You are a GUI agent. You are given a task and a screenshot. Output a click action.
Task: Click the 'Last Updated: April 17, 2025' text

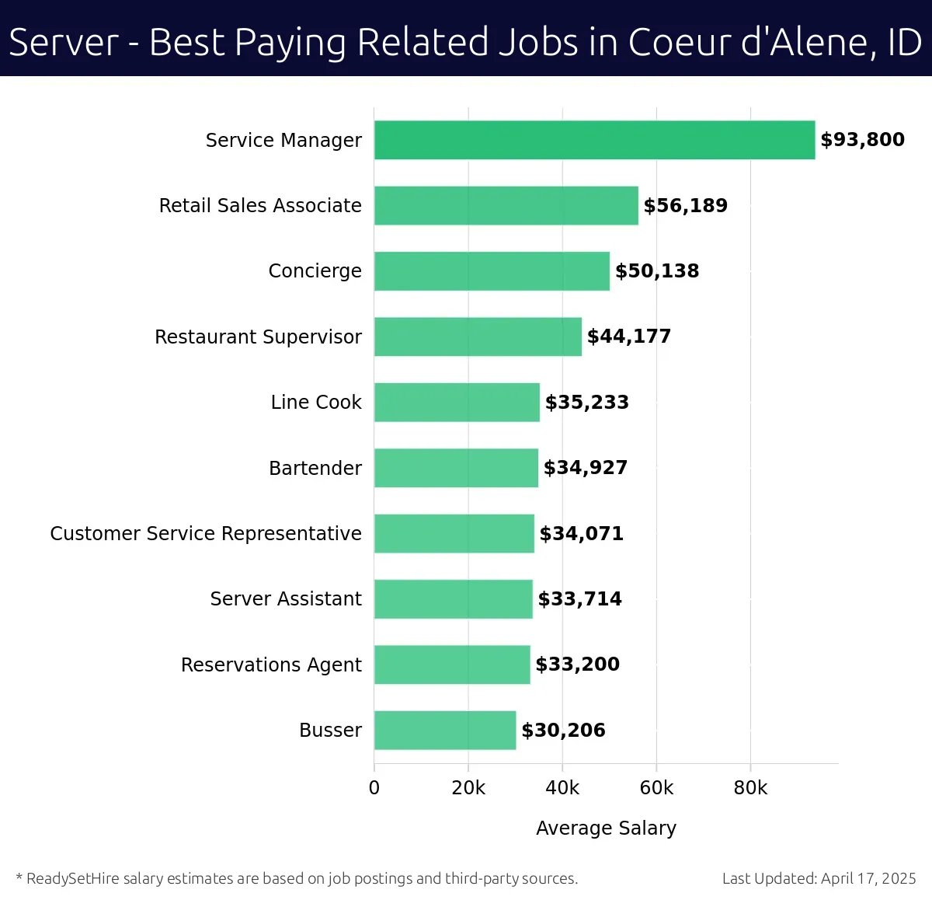(x=819, y=879)
